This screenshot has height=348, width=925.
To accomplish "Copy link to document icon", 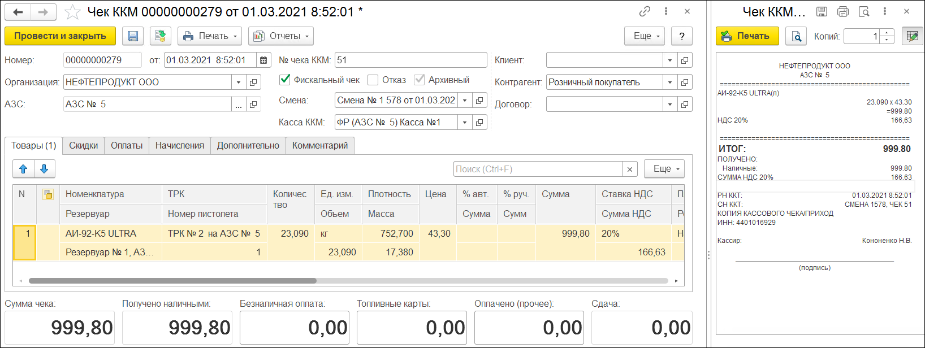I will (645, 11).
